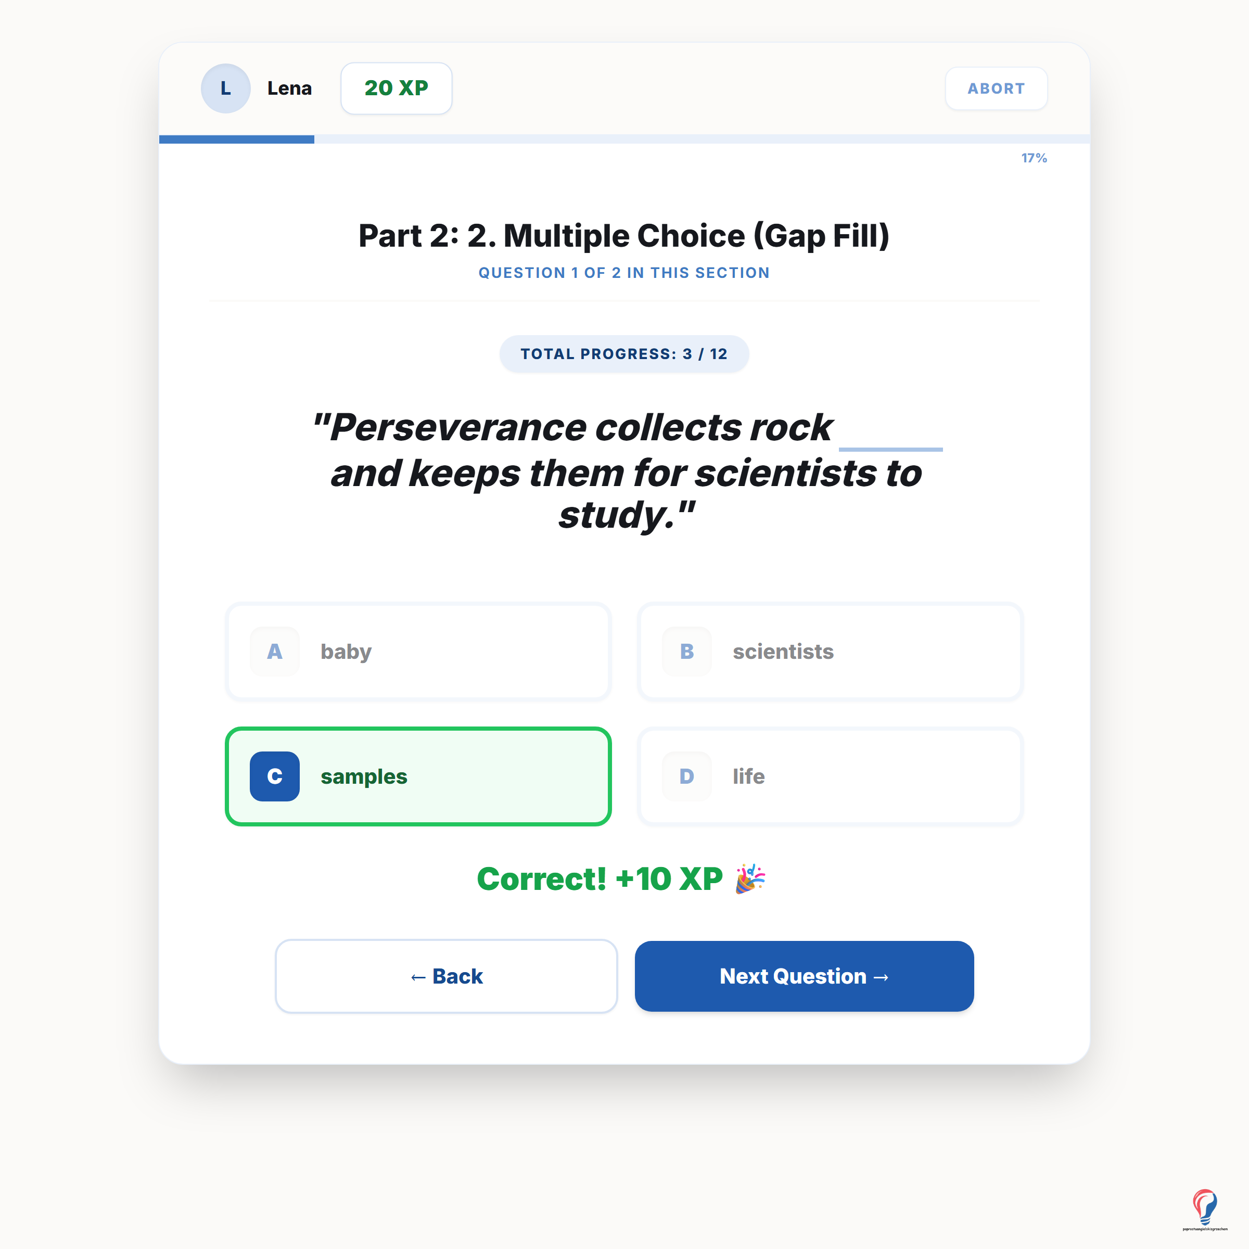Go to the Next Question
This screenshot has height=1249, width=1249.
804,976
